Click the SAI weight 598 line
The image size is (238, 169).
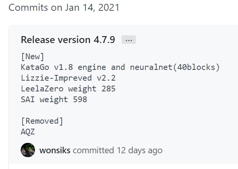click(54, 99)
